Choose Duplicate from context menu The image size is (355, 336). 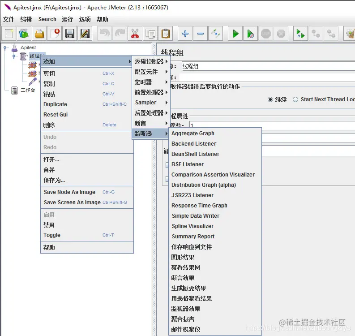coord(87,104)
